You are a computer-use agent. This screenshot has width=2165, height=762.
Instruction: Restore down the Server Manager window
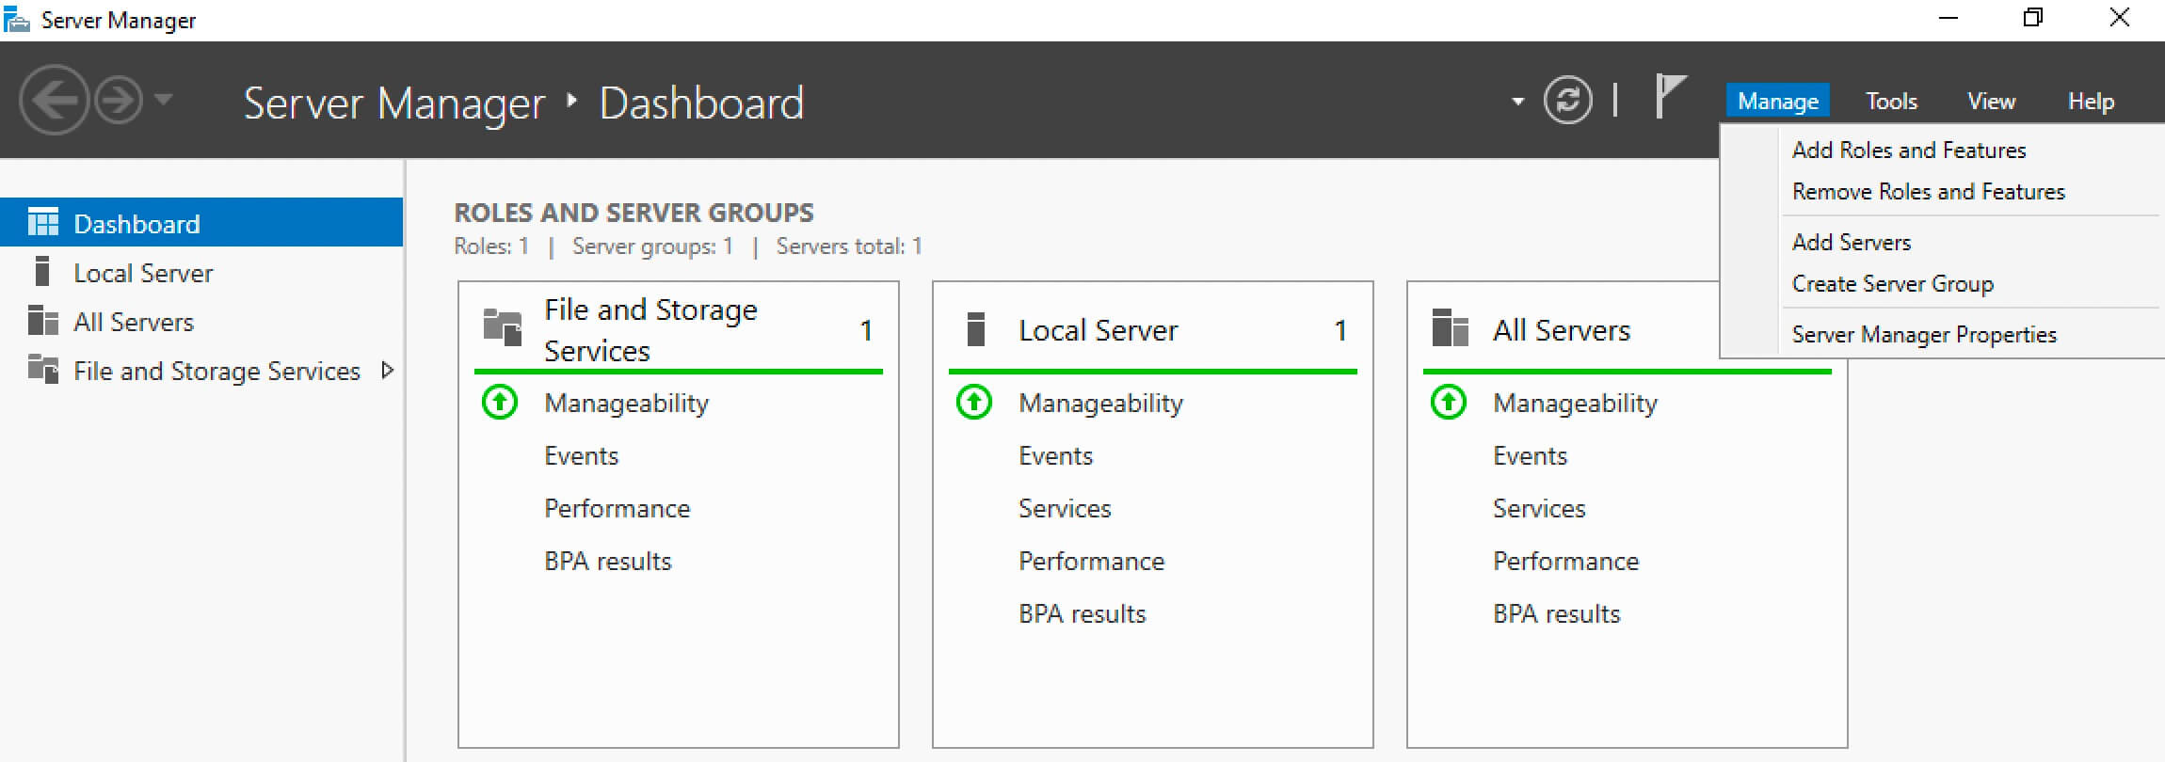(x=2033, y=18)
